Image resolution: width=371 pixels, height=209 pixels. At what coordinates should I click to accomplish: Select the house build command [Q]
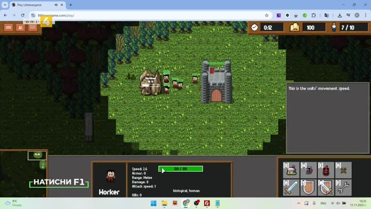[x=291, y=170]
